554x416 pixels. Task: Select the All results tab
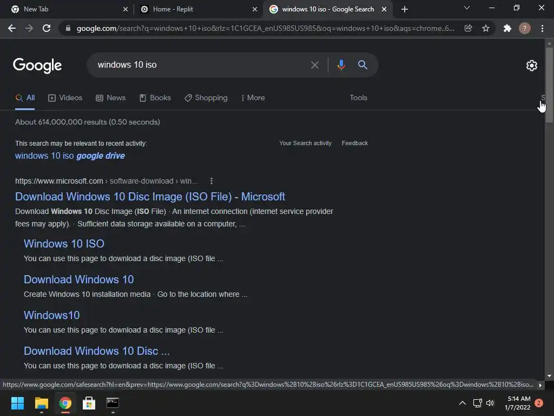coord(25,98)
